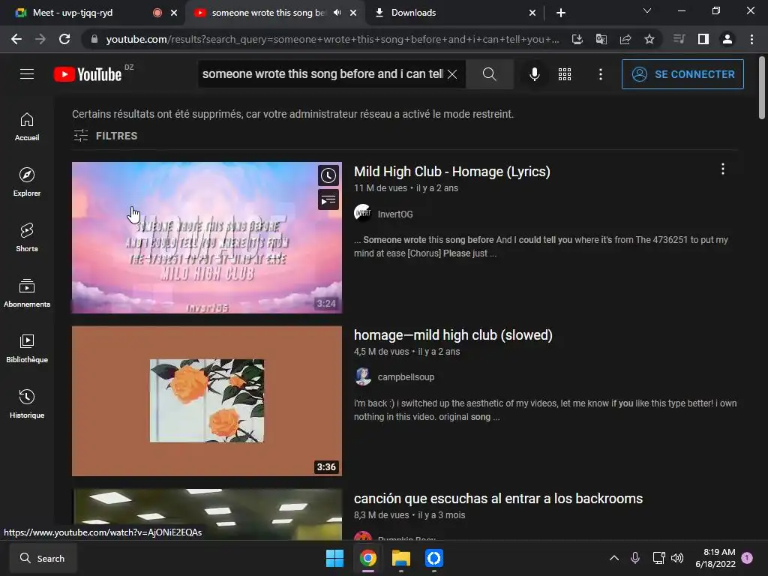
Task: Open Accueil in the sidebar
Action: click(x=27, y=127)
